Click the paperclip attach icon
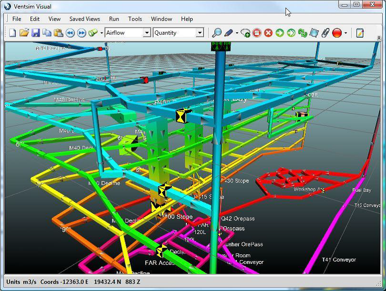This screenshot has width=386, height=291. point(326,33)
